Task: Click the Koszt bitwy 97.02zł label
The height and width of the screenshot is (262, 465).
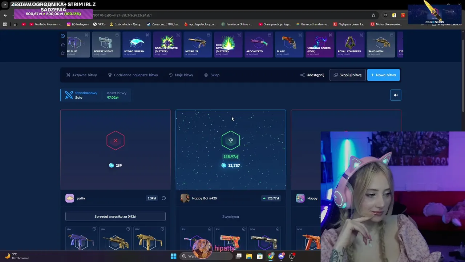Action: click(117, 95)
